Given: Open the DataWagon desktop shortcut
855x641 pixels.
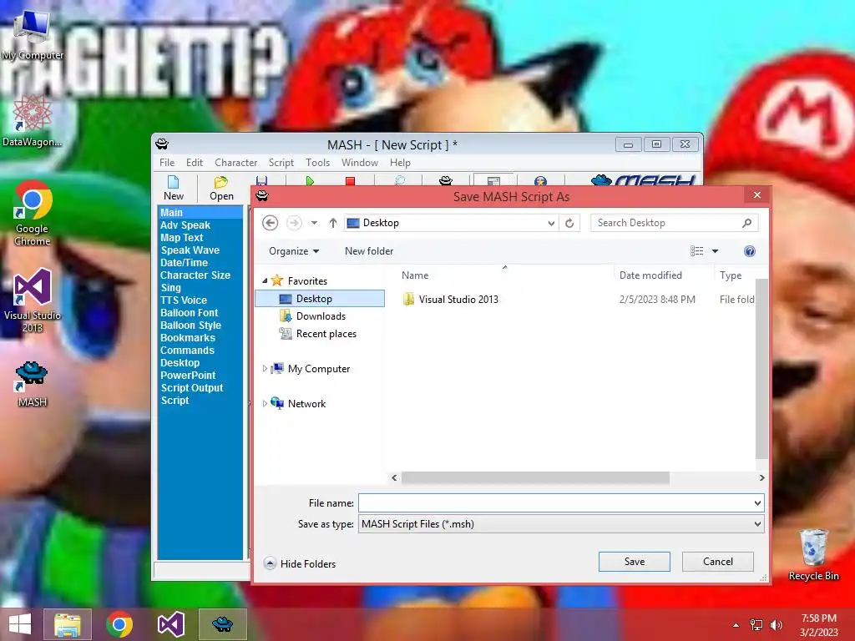Looking at the screenshot, I should click(33, 121).
